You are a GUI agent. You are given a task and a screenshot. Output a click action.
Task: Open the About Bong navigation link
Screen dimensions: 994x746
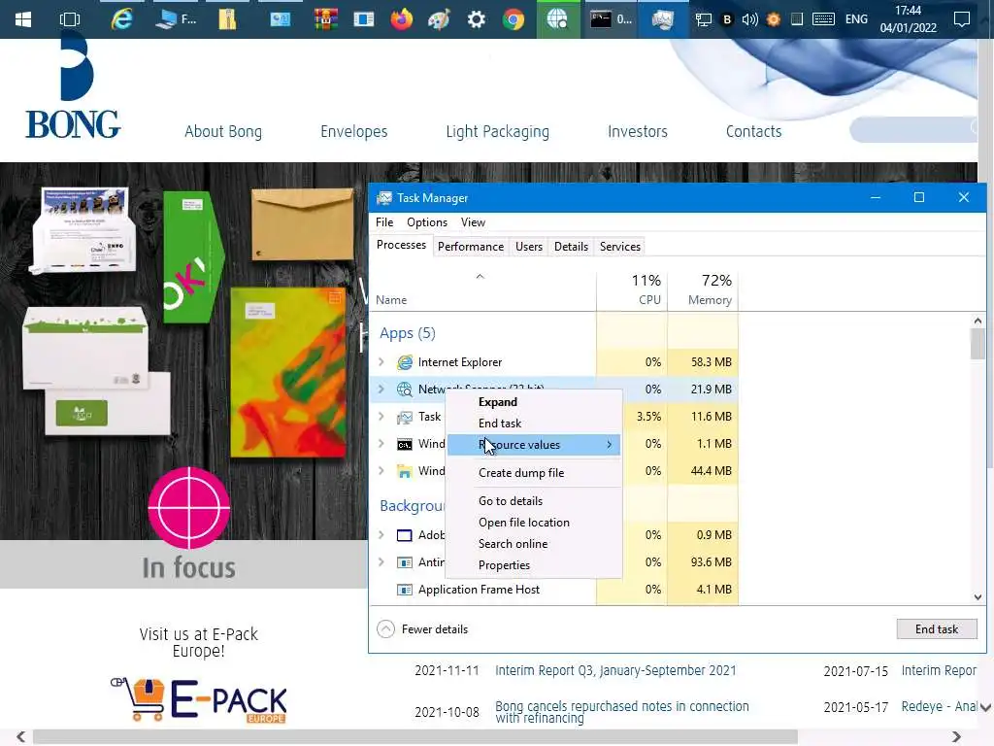[223, 132]
